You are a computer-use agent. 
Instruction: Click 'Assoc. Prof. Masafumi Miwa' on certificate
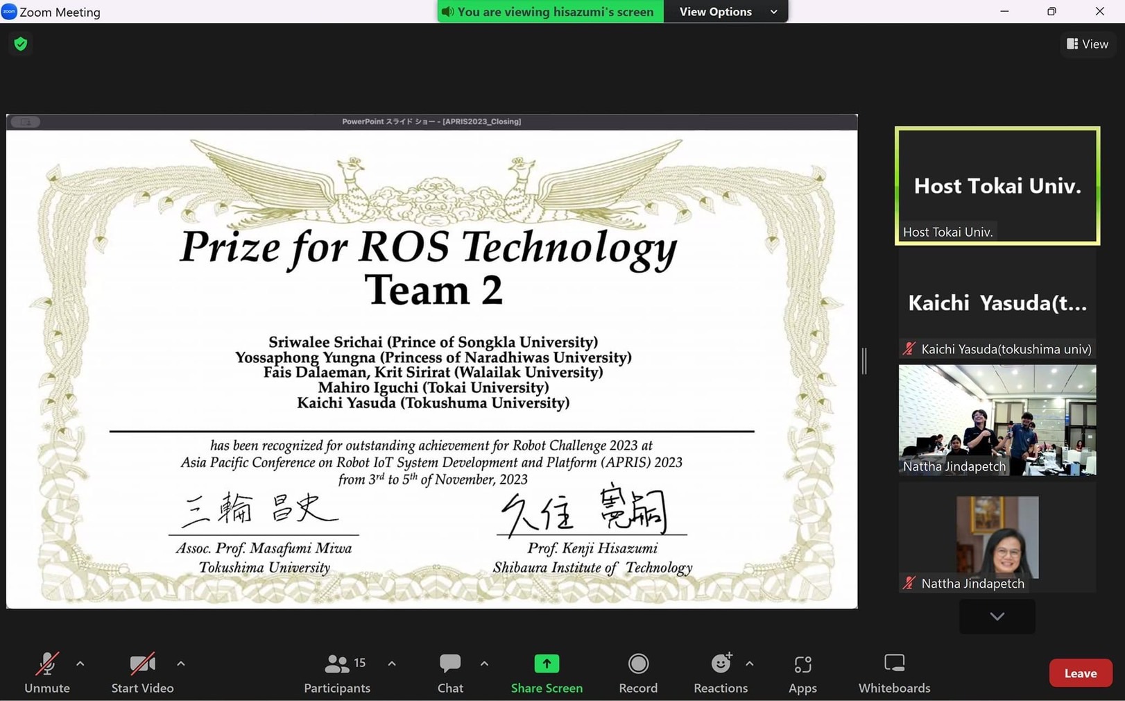click(264, 548)
